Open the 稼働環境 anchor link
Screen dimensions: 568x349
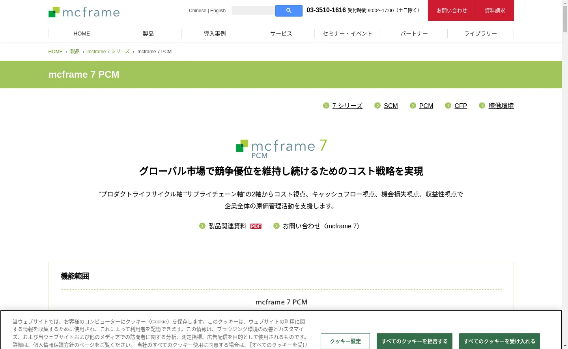(501, 106)
